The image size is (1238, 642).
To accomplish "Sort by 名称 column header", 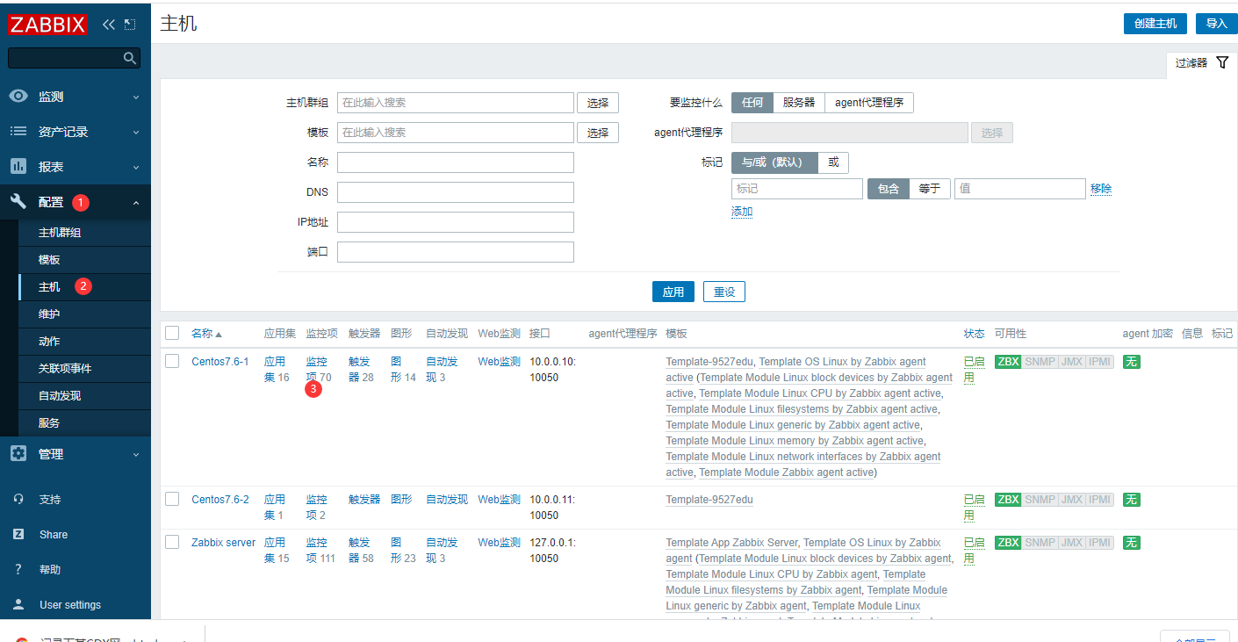I will [x=206, y=334].
